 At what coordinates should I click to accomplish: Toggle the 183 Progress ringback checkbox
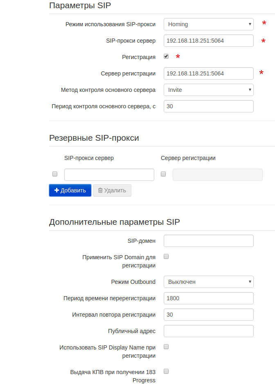[166, 371]
